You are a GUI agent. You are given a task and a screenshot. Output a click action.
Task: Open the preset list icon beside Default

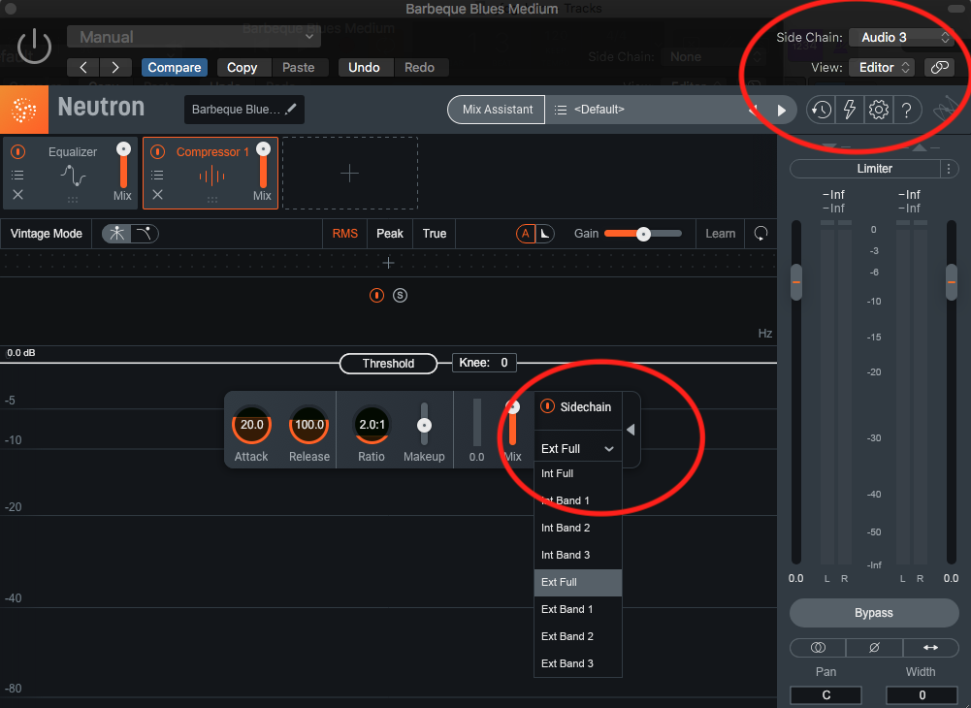click(x=560, y=110)
